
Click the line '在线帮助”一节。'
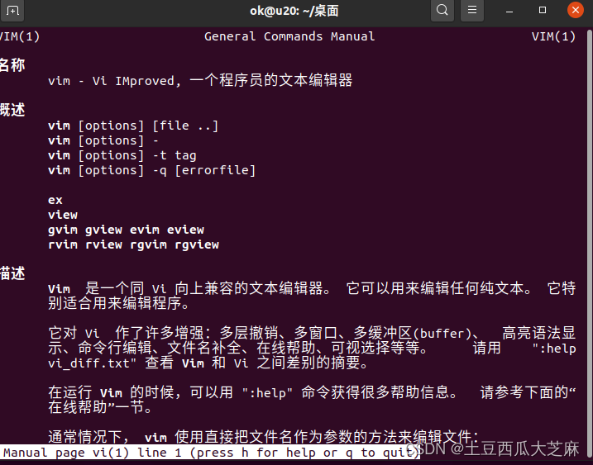(100, 407)
